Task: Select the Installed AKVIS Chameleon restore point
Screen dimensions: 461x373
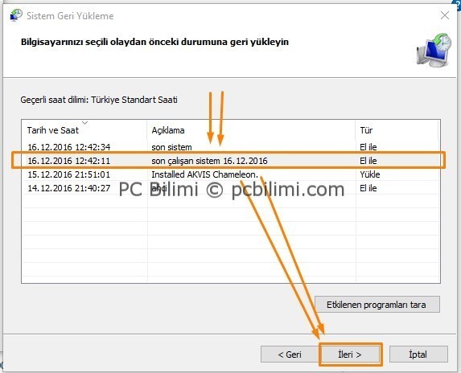Action: pos(231,174)
